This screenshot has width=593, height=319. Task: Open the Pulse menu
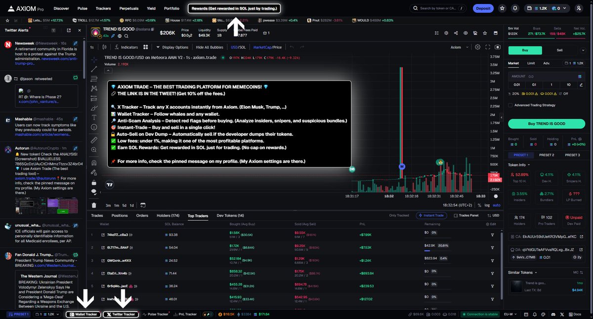[83, 8]
